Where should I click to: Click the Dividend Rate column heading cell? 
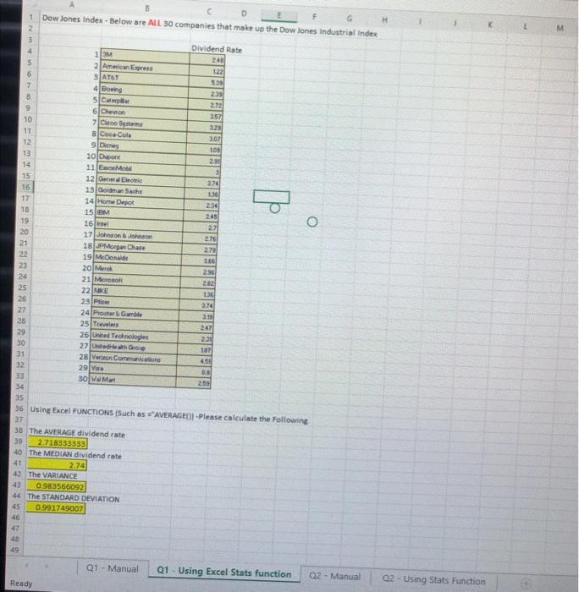pos(216,49)
